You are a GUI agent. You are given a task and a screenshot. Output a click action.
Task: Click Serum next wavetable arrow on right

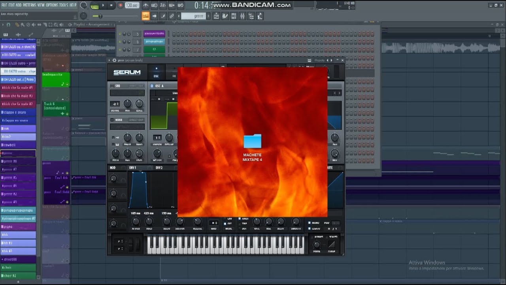[339, 93]
